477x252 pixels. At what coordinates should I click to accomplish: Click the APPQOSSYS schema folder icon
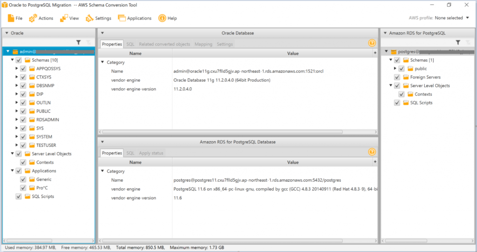(32, 68)
